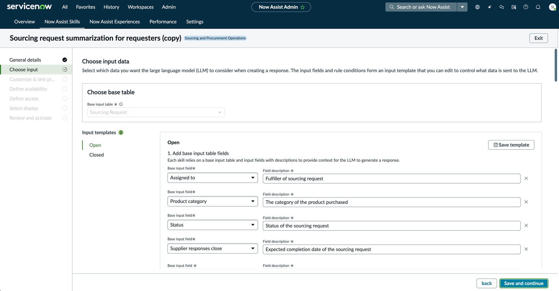The width and height of the screenshot is (559, 291).
Task: Select the Closed input template
Action: pyautogui.click(x=97, y=155)
